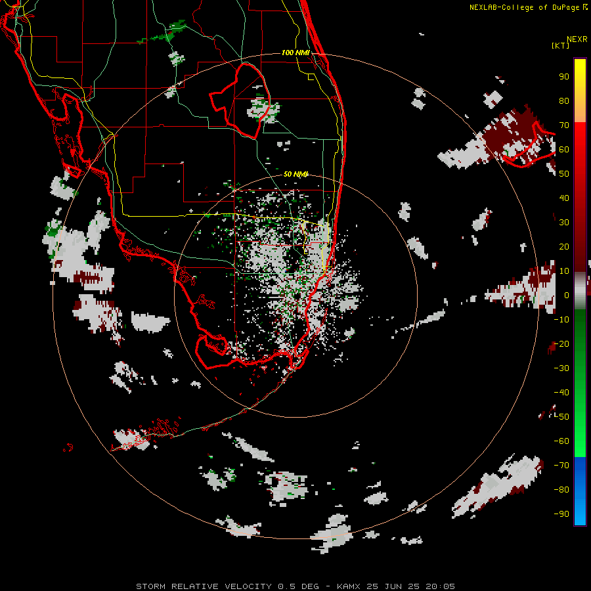Click the positive 20 value on velocity scale

pos(564,246)
